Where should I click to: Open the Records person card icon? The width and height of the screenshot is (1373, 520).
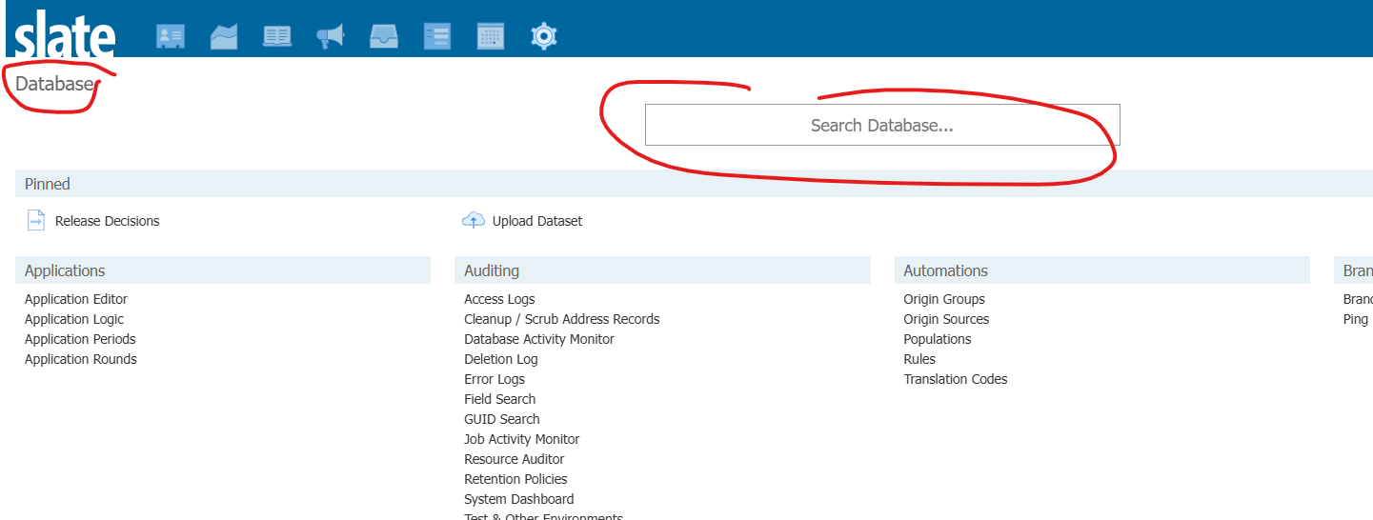coord(171,37)
